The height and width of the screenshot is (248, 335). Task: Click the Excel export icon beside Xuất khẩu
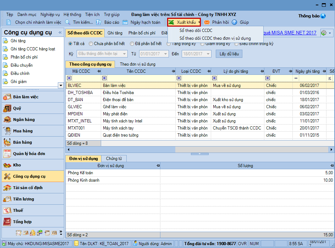[x=171, y=22]
